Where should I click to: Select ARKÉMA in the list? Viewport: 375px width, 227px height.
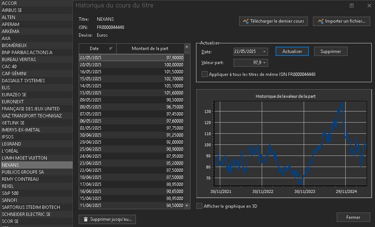click(36, 31)
